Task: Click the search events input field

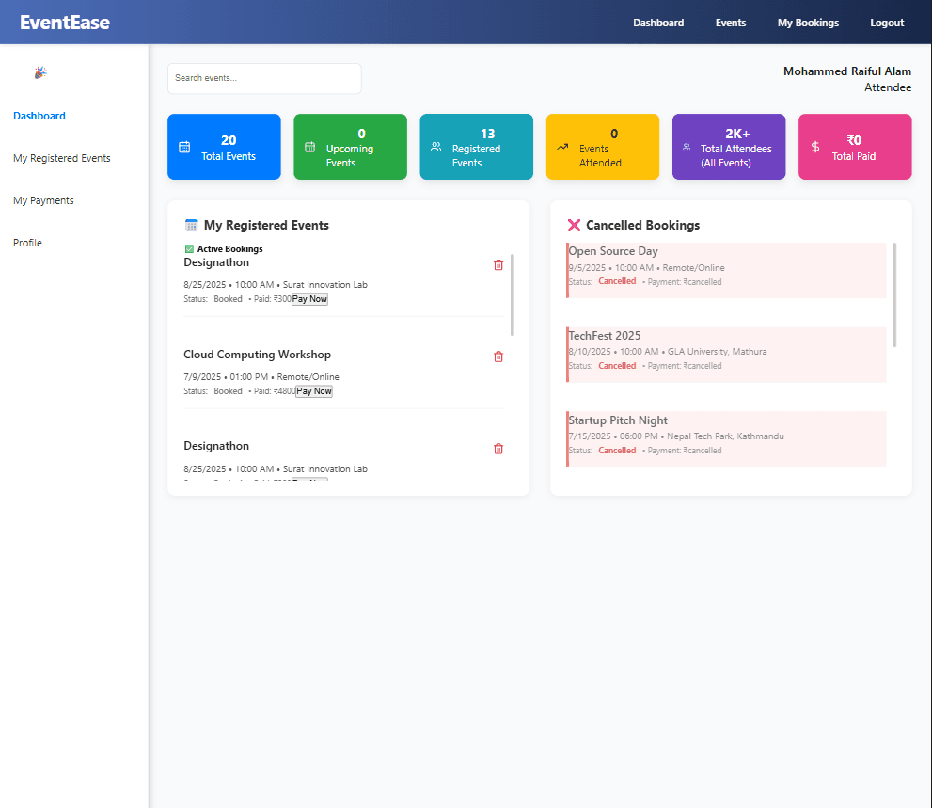Action: coord(264,78)
